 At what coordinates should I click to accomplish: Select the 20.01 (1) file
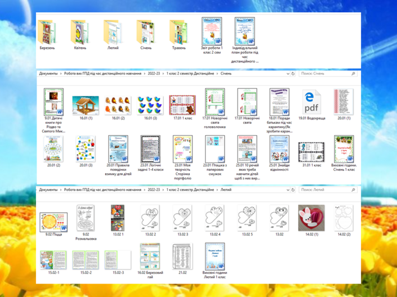tap(344, 101)
